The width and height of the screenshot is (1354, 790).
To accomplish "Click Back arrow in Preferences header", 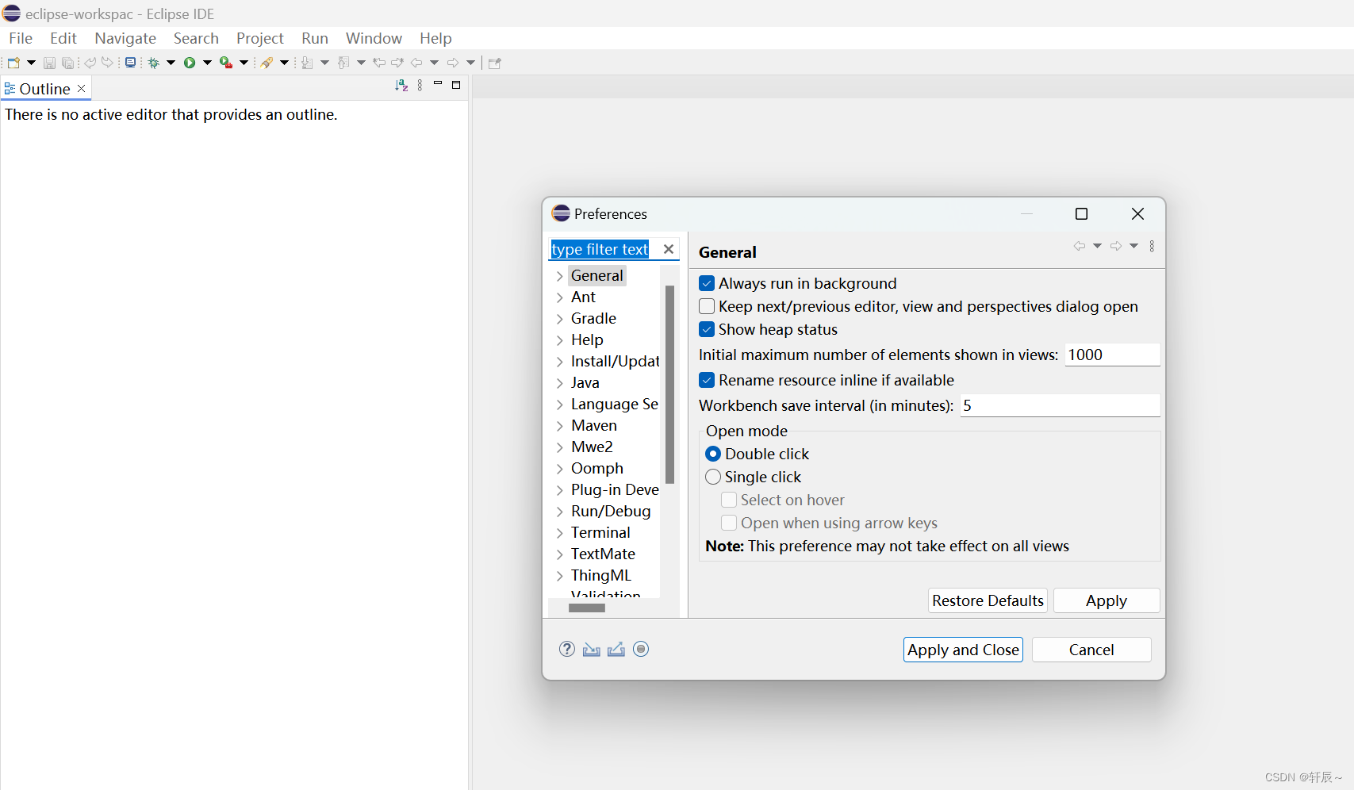I will coord(1080,246).
